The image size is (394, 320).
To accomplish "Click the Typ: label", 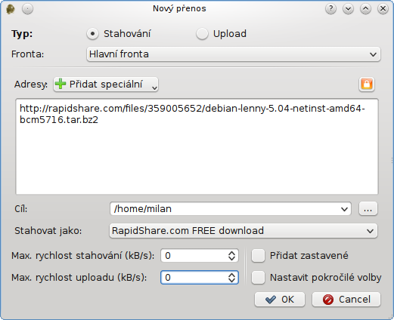I will coord(22,34).
